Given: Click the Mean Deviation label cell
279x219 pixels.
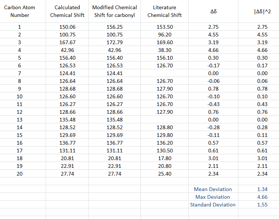Looking at the screenshot, I should pyautogui.click(x=213, y=189).
